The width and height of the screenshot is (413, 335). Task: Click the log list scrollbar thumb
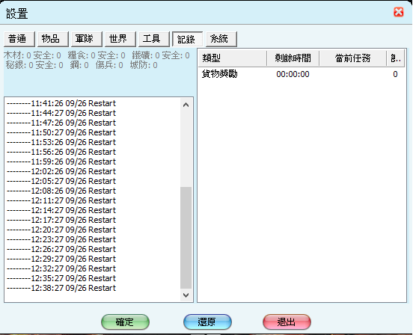click(186, 238)
